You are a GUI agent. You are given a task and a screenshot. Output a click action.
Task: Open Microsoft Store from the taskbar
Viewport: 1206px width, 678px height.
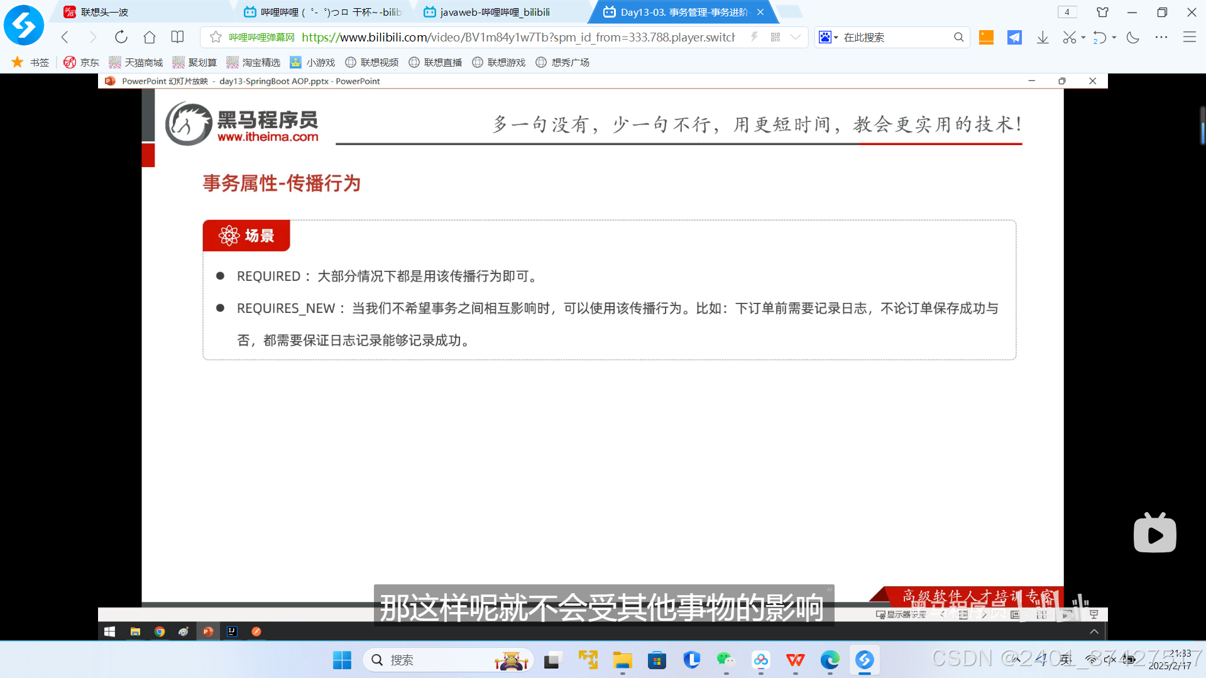point(657,660)
